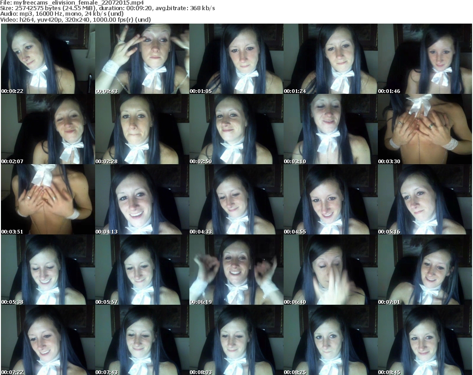The width and height of the screenshot is (473, 375).
Task: Click the 00:08:45 video frame
Action: tap(425, 340)
